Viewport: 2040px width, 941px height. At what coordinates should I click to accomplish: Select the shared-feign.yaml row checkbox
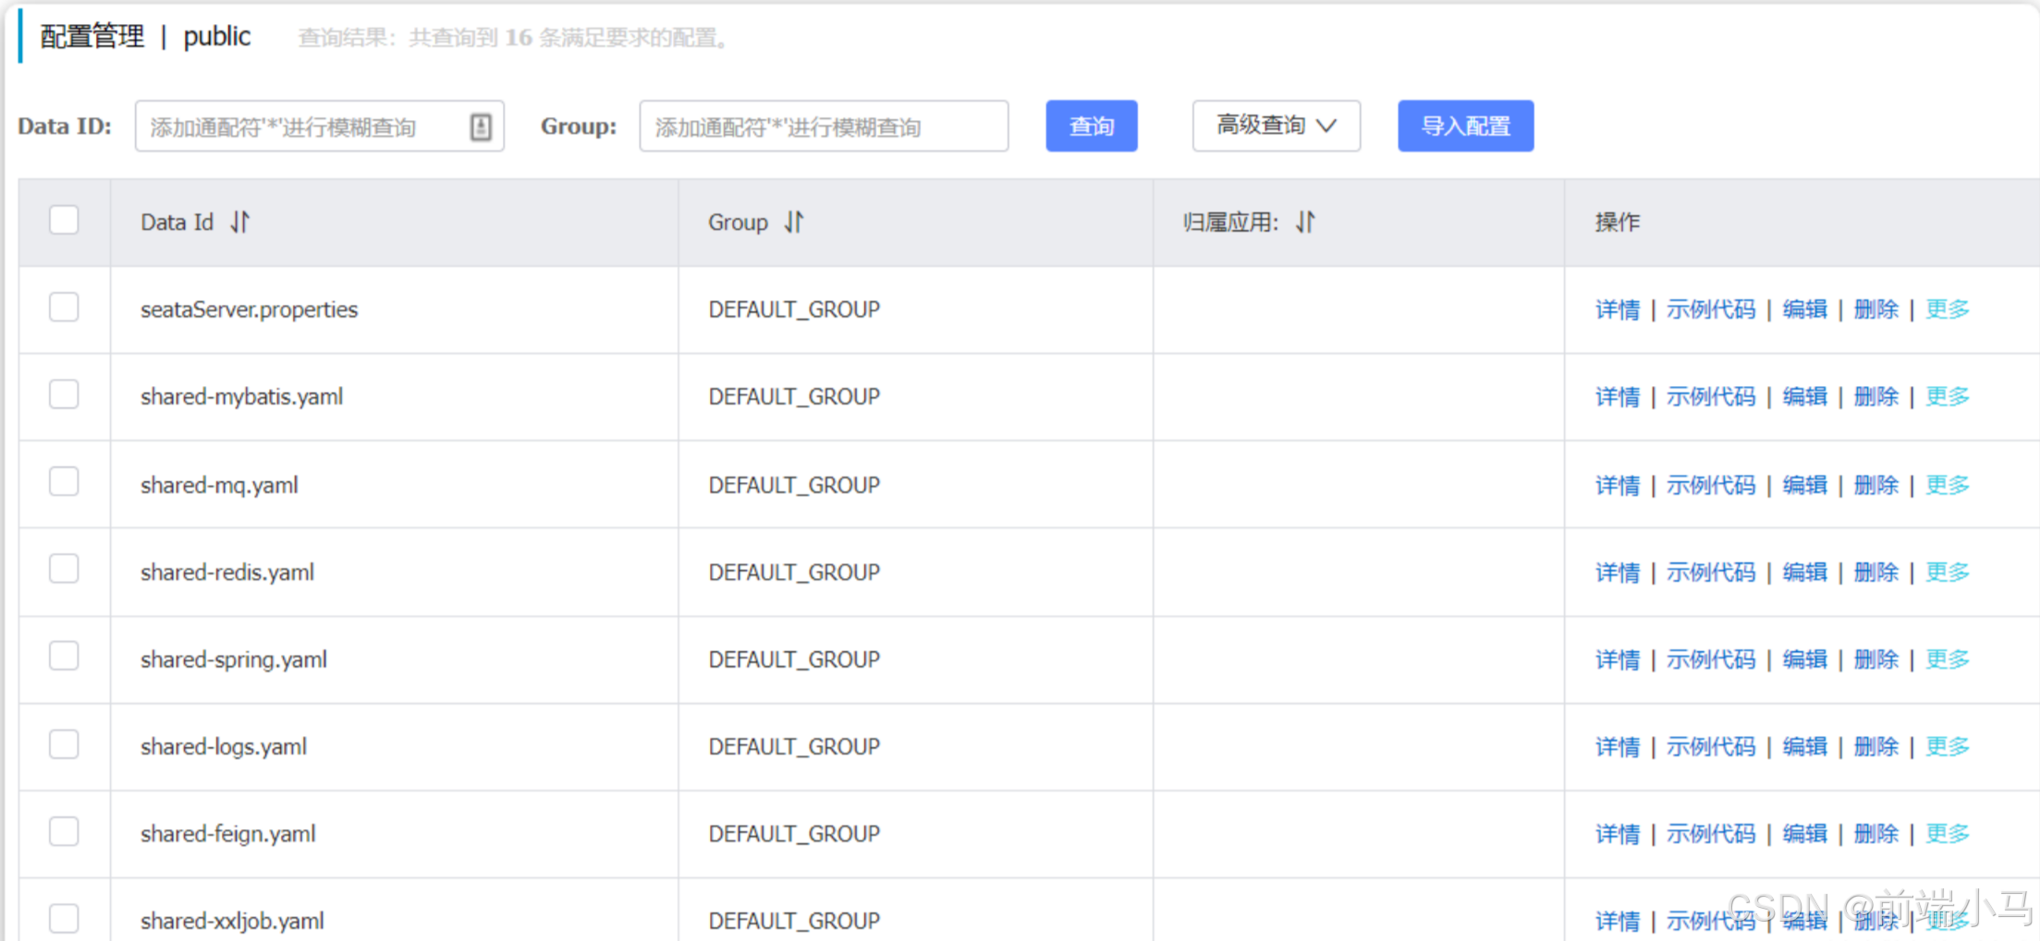coord(64,831)
